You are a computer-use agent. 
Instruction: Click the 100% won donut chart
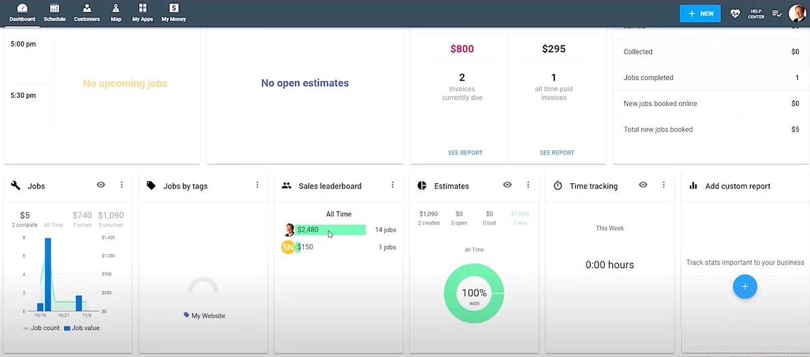click(474, 293)
